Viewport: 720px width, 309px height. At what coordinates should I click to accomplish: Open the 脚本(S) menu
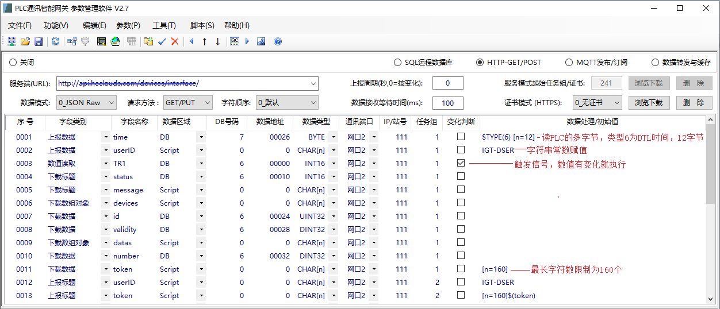(x=202, y=25)
